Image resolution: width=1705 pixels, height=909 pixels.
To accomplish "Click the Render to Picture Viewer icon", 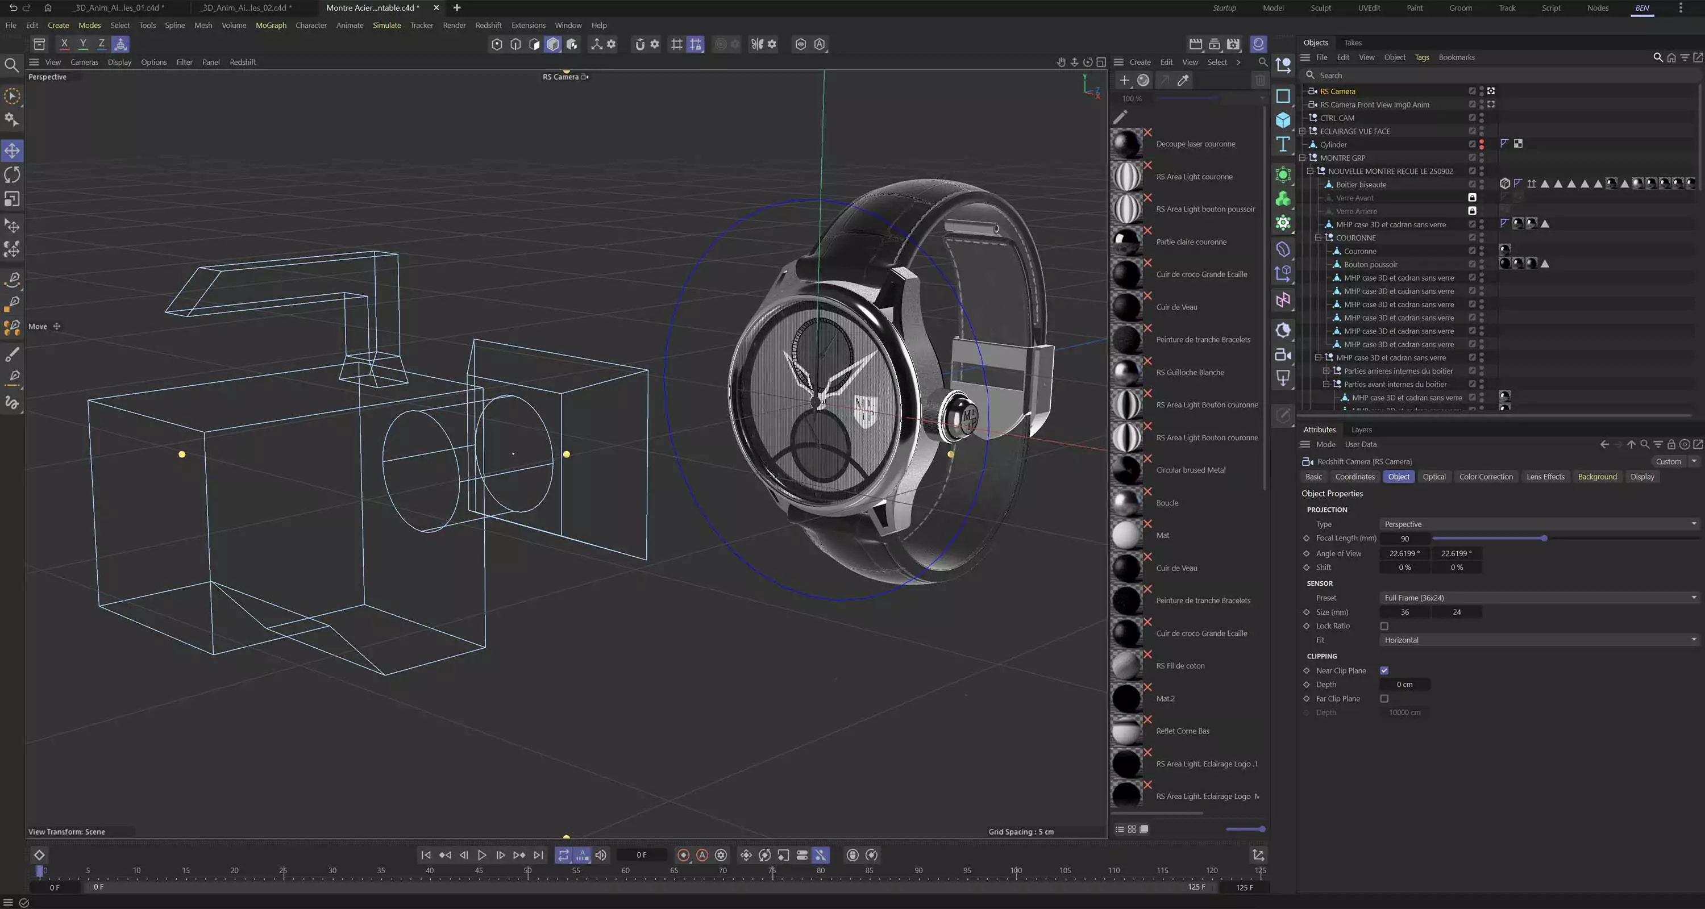I will 1213,44.
